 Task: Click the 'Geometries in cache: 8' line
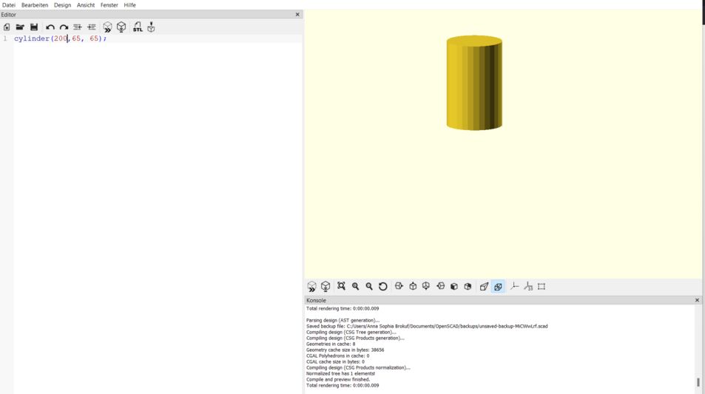[x=331, y=344]
